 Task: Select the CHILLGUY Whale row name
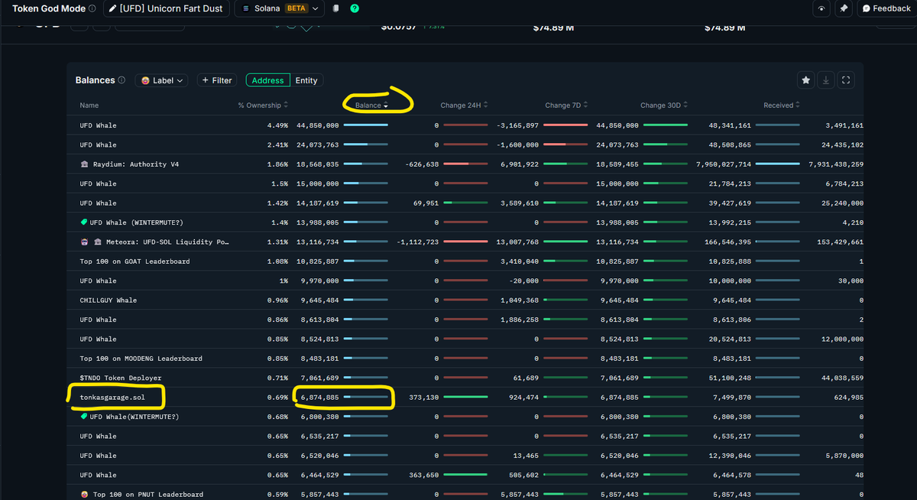(x=109, y=300)
